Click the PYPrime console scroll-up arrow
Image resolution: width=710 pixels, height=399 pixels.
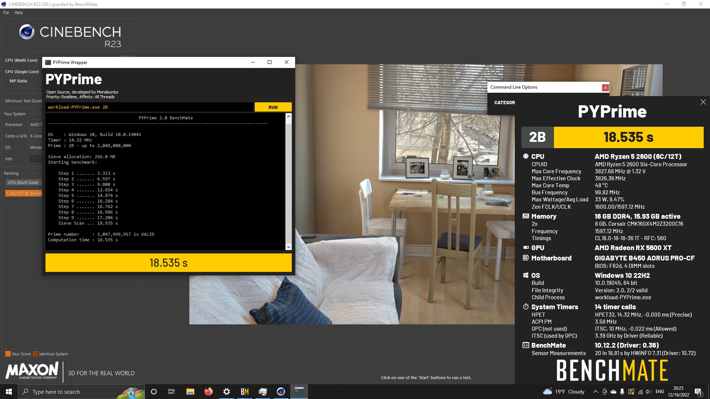pyautogui.click(x=289, y=117)
